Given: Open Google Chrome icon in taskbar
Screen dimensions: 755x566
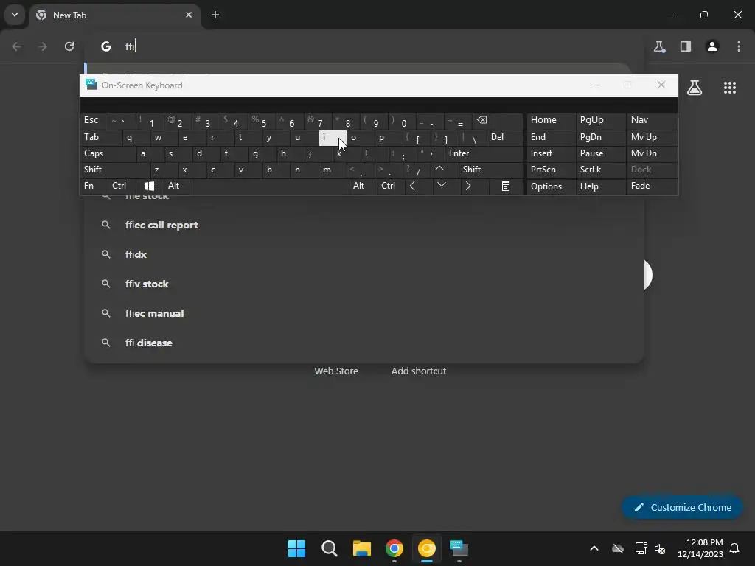Looking at the screenshot, I should tap(394, 548).
